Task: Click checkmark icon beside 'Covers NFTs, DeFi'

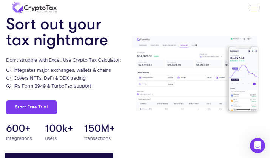Action: pyautogui.click(x=8, y=78)
